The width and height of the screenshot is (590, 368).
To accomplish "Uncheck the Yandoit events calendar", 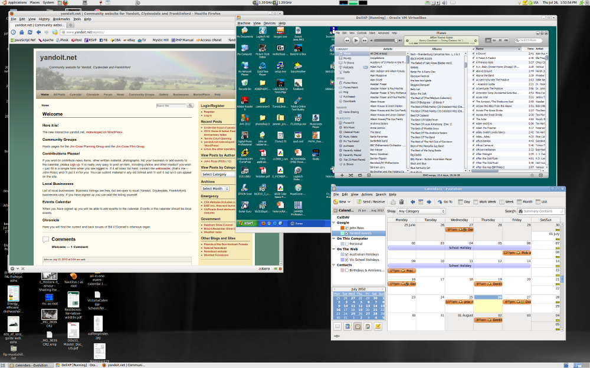I will coord(347,233).
